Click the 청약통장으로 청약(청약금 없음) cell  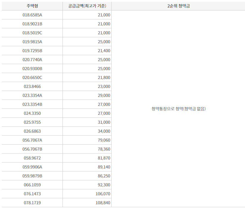[178, 109]
